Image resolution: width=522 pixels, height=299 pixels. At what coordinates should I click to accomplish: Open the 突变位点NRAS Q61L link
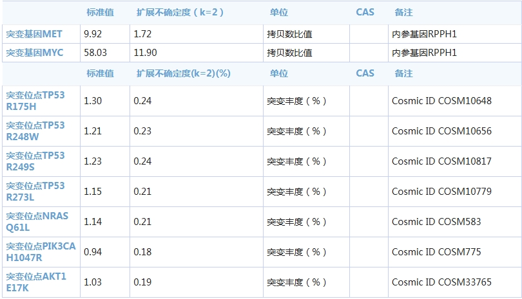coord(37,222)
